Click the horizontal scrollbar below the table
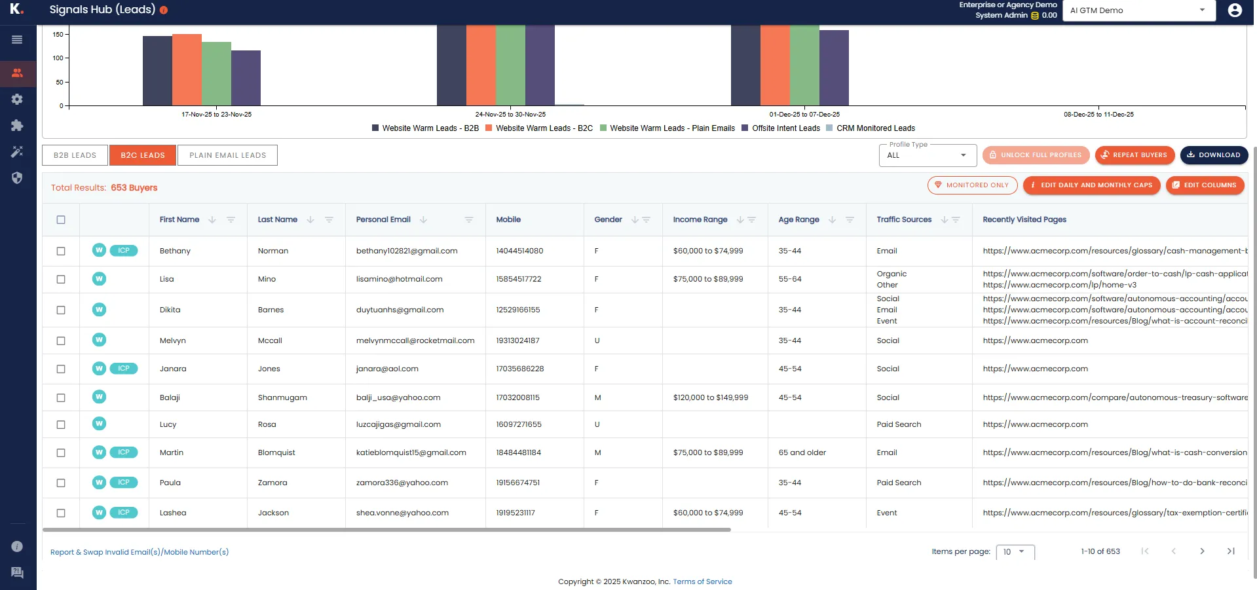The height and width of the screenshot is (590, 1257). point(386,530)
